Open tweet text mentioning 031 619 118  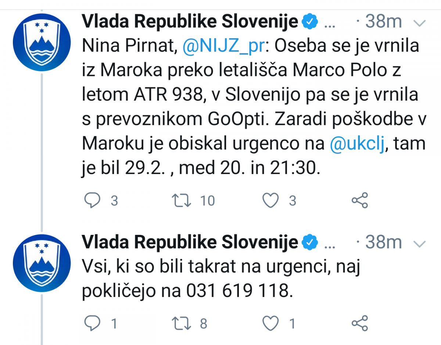pos(220,279)
